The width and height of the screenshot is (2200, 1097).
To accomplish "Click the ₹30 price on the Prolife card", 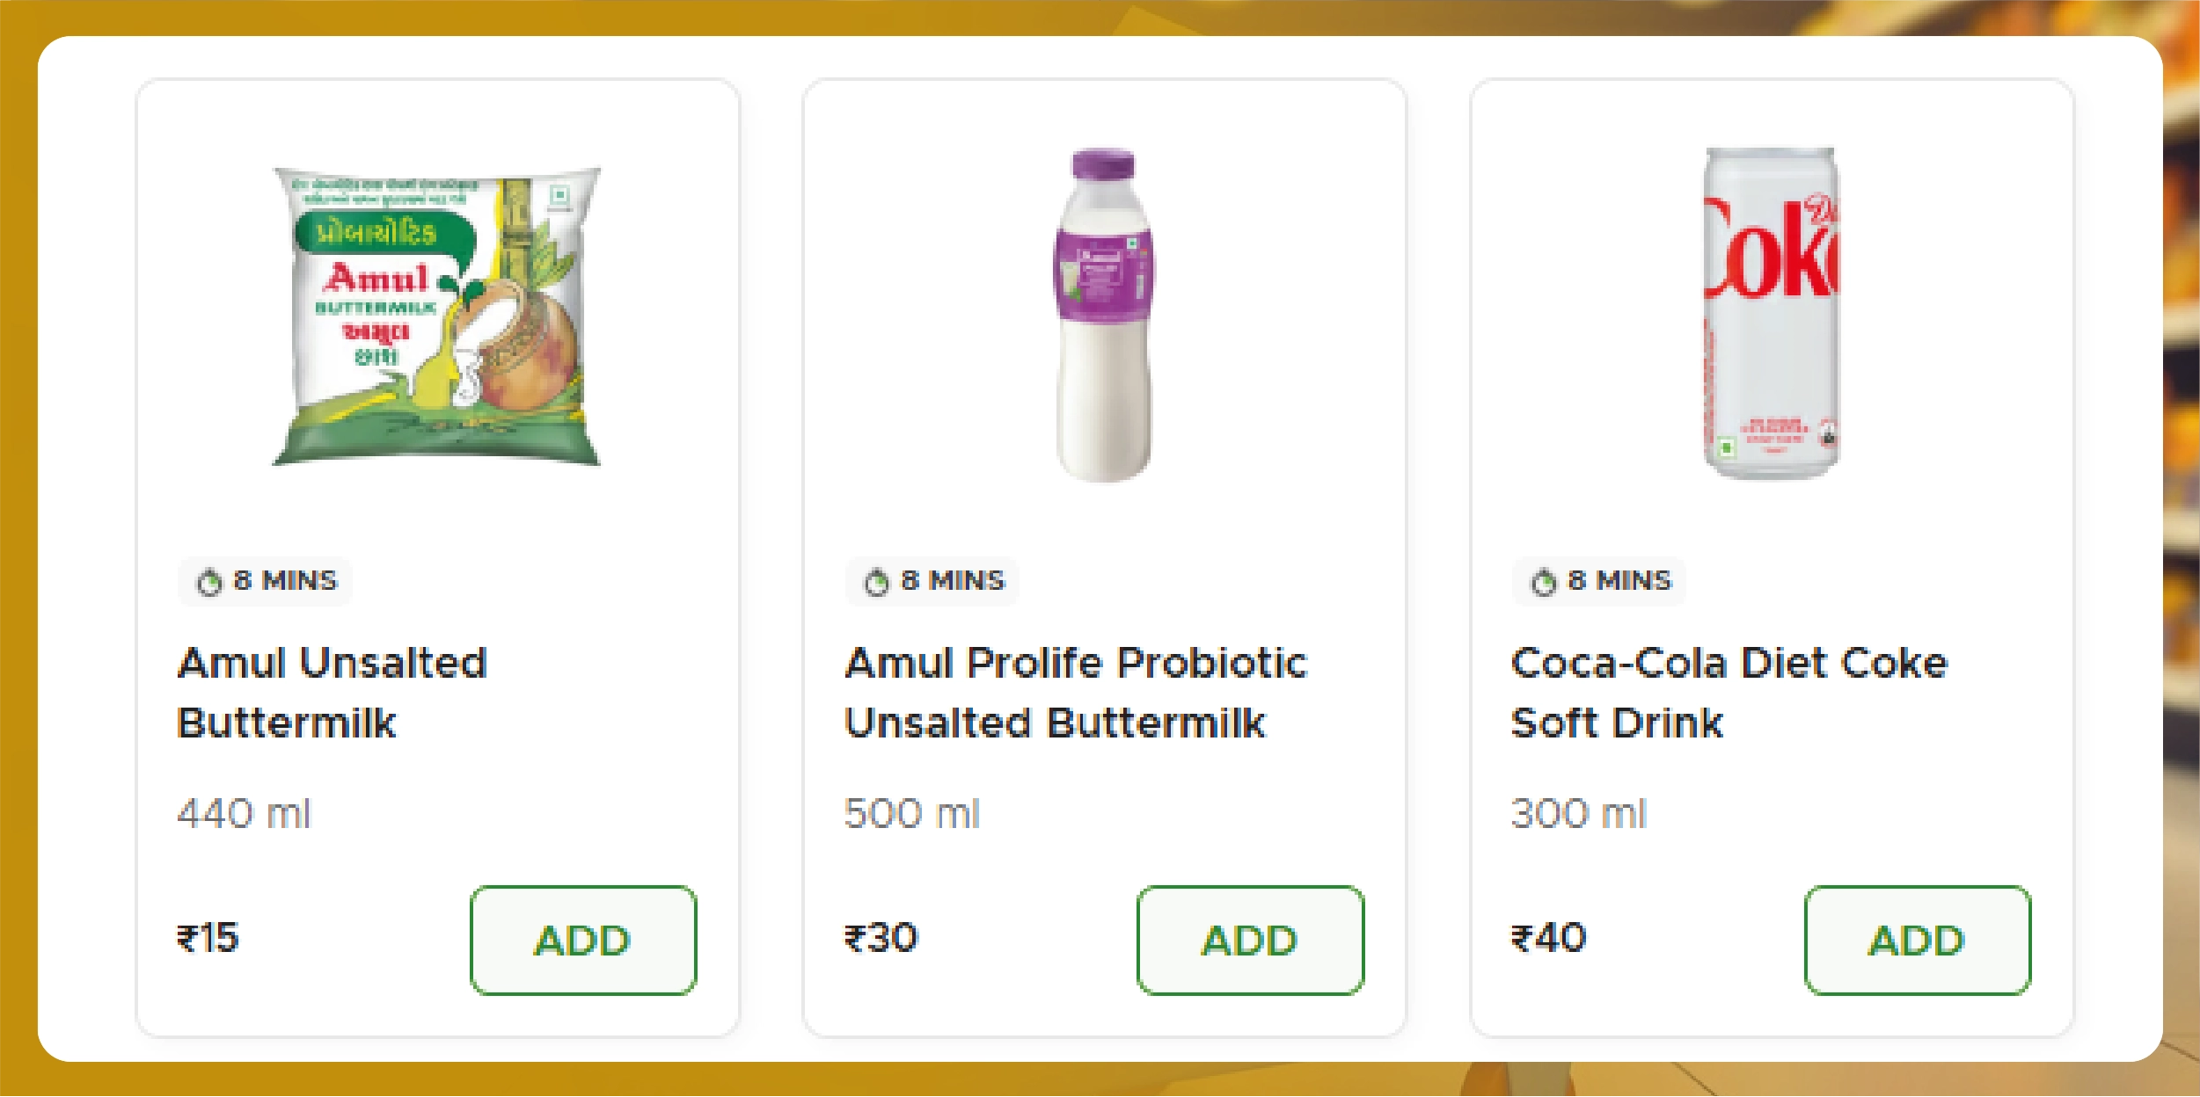I will pos(881,939).
